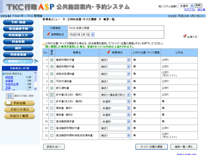Click the 作成完了帳票 button

pos(19,116)
